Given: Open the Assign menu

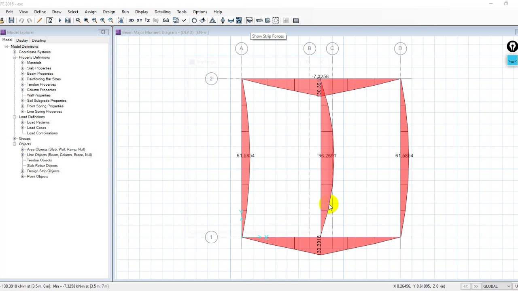Looking at the screenshot, I should point(91,12).
